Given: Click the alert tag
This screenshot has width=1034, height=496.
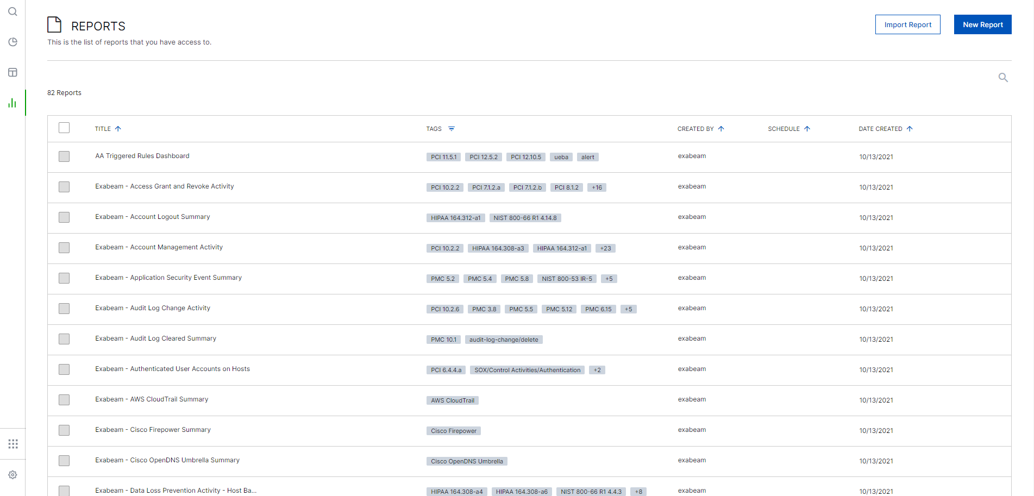Looking at the screenshot, I should tap(587, 157).
